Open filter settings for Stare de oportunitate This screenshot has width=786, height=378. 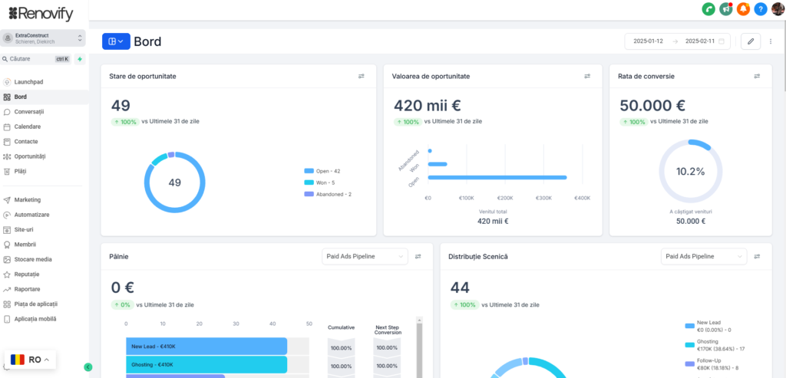click(362, 76)
